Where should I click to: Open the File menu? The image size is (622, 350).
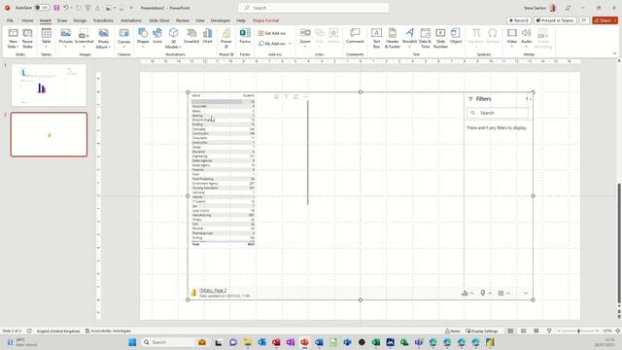[x=10, y=20]
